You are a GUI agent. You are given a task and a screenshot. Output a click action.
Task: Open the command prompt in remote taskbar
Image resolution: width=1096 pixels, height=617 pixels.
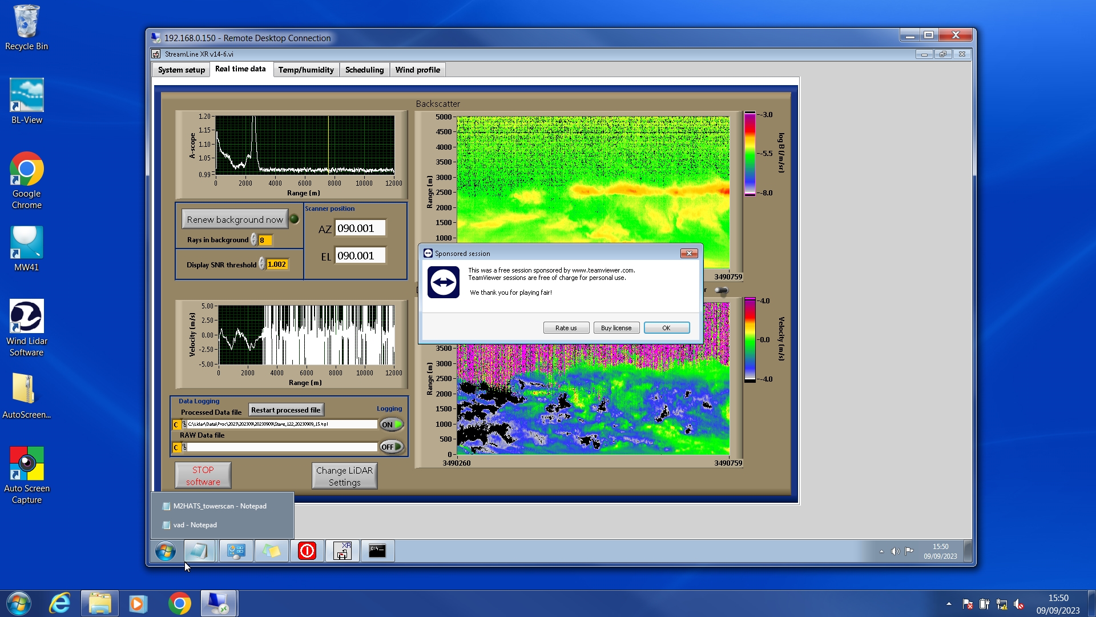click(377, 551)
